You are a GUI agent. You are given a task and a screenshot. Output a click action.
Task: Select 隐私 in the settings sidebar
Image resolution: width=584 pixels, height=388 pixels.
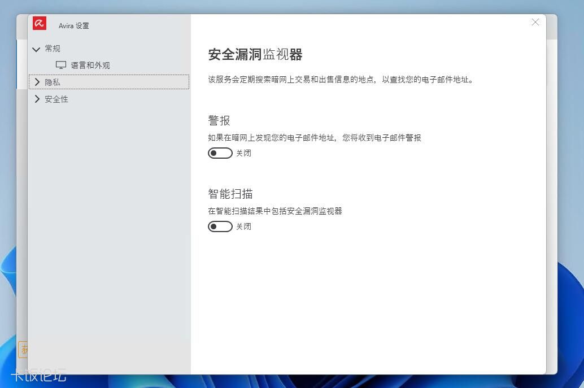coord(54,82)
